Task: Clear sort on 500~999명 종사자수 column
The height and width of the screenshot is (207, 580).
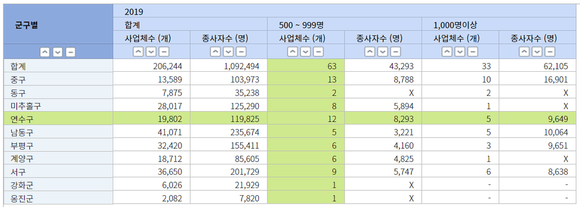Action: click(396, 52)
